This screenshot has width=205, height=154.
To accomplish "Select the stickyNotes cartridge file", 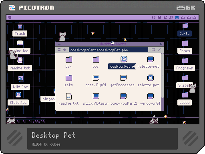I will pyautogui.click(x=96, y=99).
